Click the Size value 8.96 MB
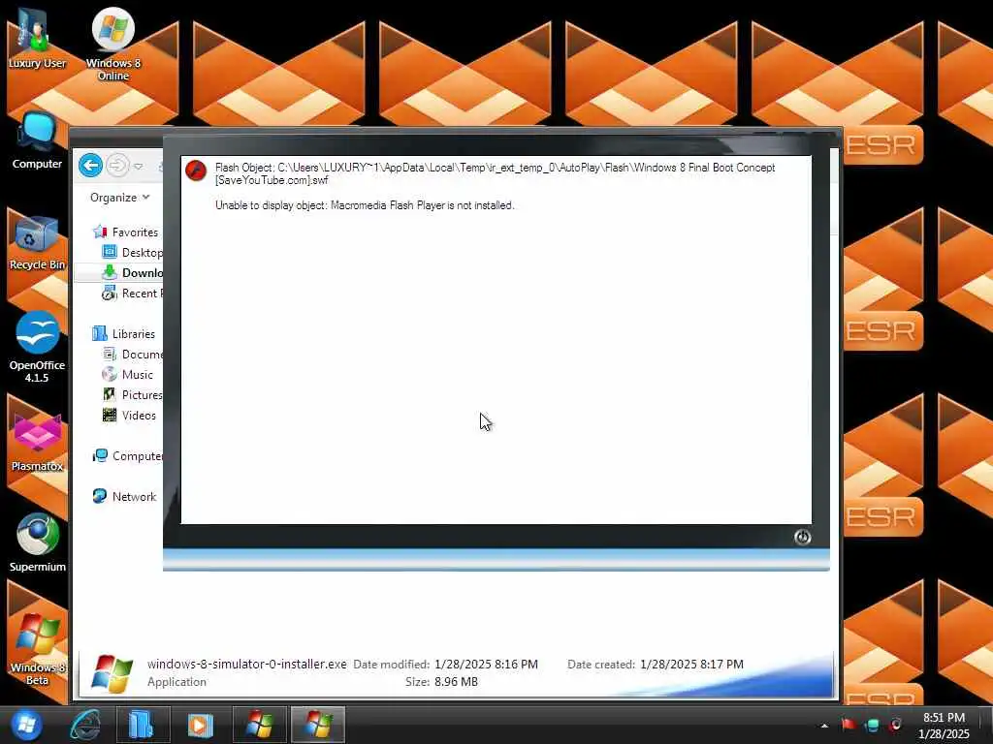993x744 pixels. (456, 681)
